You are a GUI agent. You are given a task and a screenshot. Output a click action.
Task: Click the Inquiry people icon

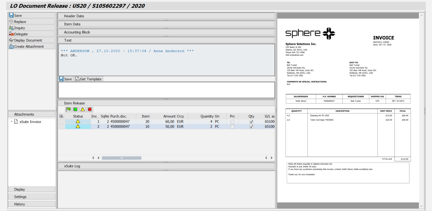(11, 28)
